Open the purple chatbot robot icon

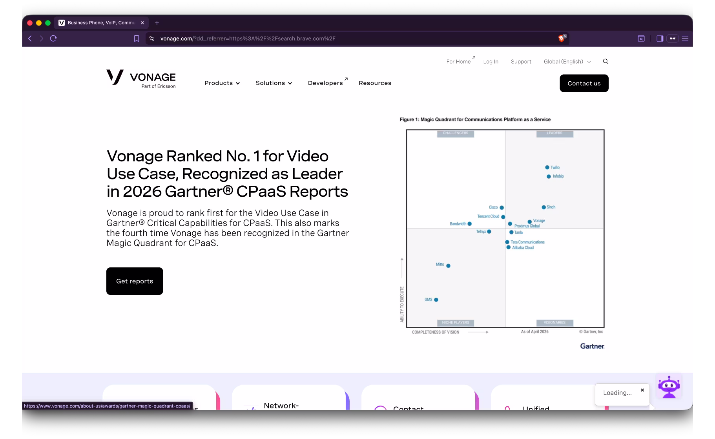[x=669, y=387]
